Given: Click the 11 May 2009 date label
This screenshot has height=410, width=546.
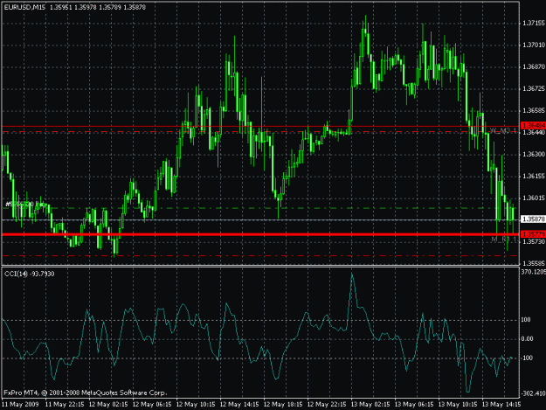Looking at the screenshot, I should point(20,405).
